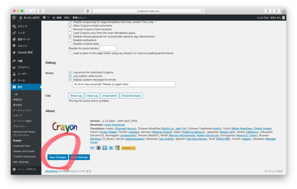The image size is (297, 189).
Task: Open the Twitter icon link
Action: pyautogui.click(x=111, y=148)
